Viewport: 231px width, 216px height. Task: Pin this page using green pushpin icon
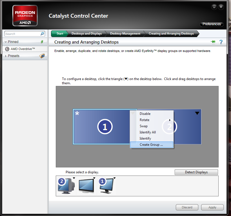click(x=213, y=42)
